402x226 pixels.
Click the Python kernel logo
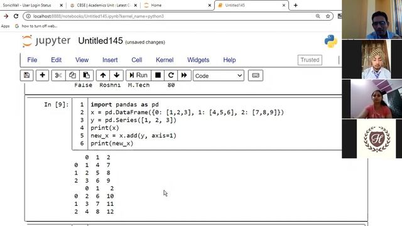[331, 41]
